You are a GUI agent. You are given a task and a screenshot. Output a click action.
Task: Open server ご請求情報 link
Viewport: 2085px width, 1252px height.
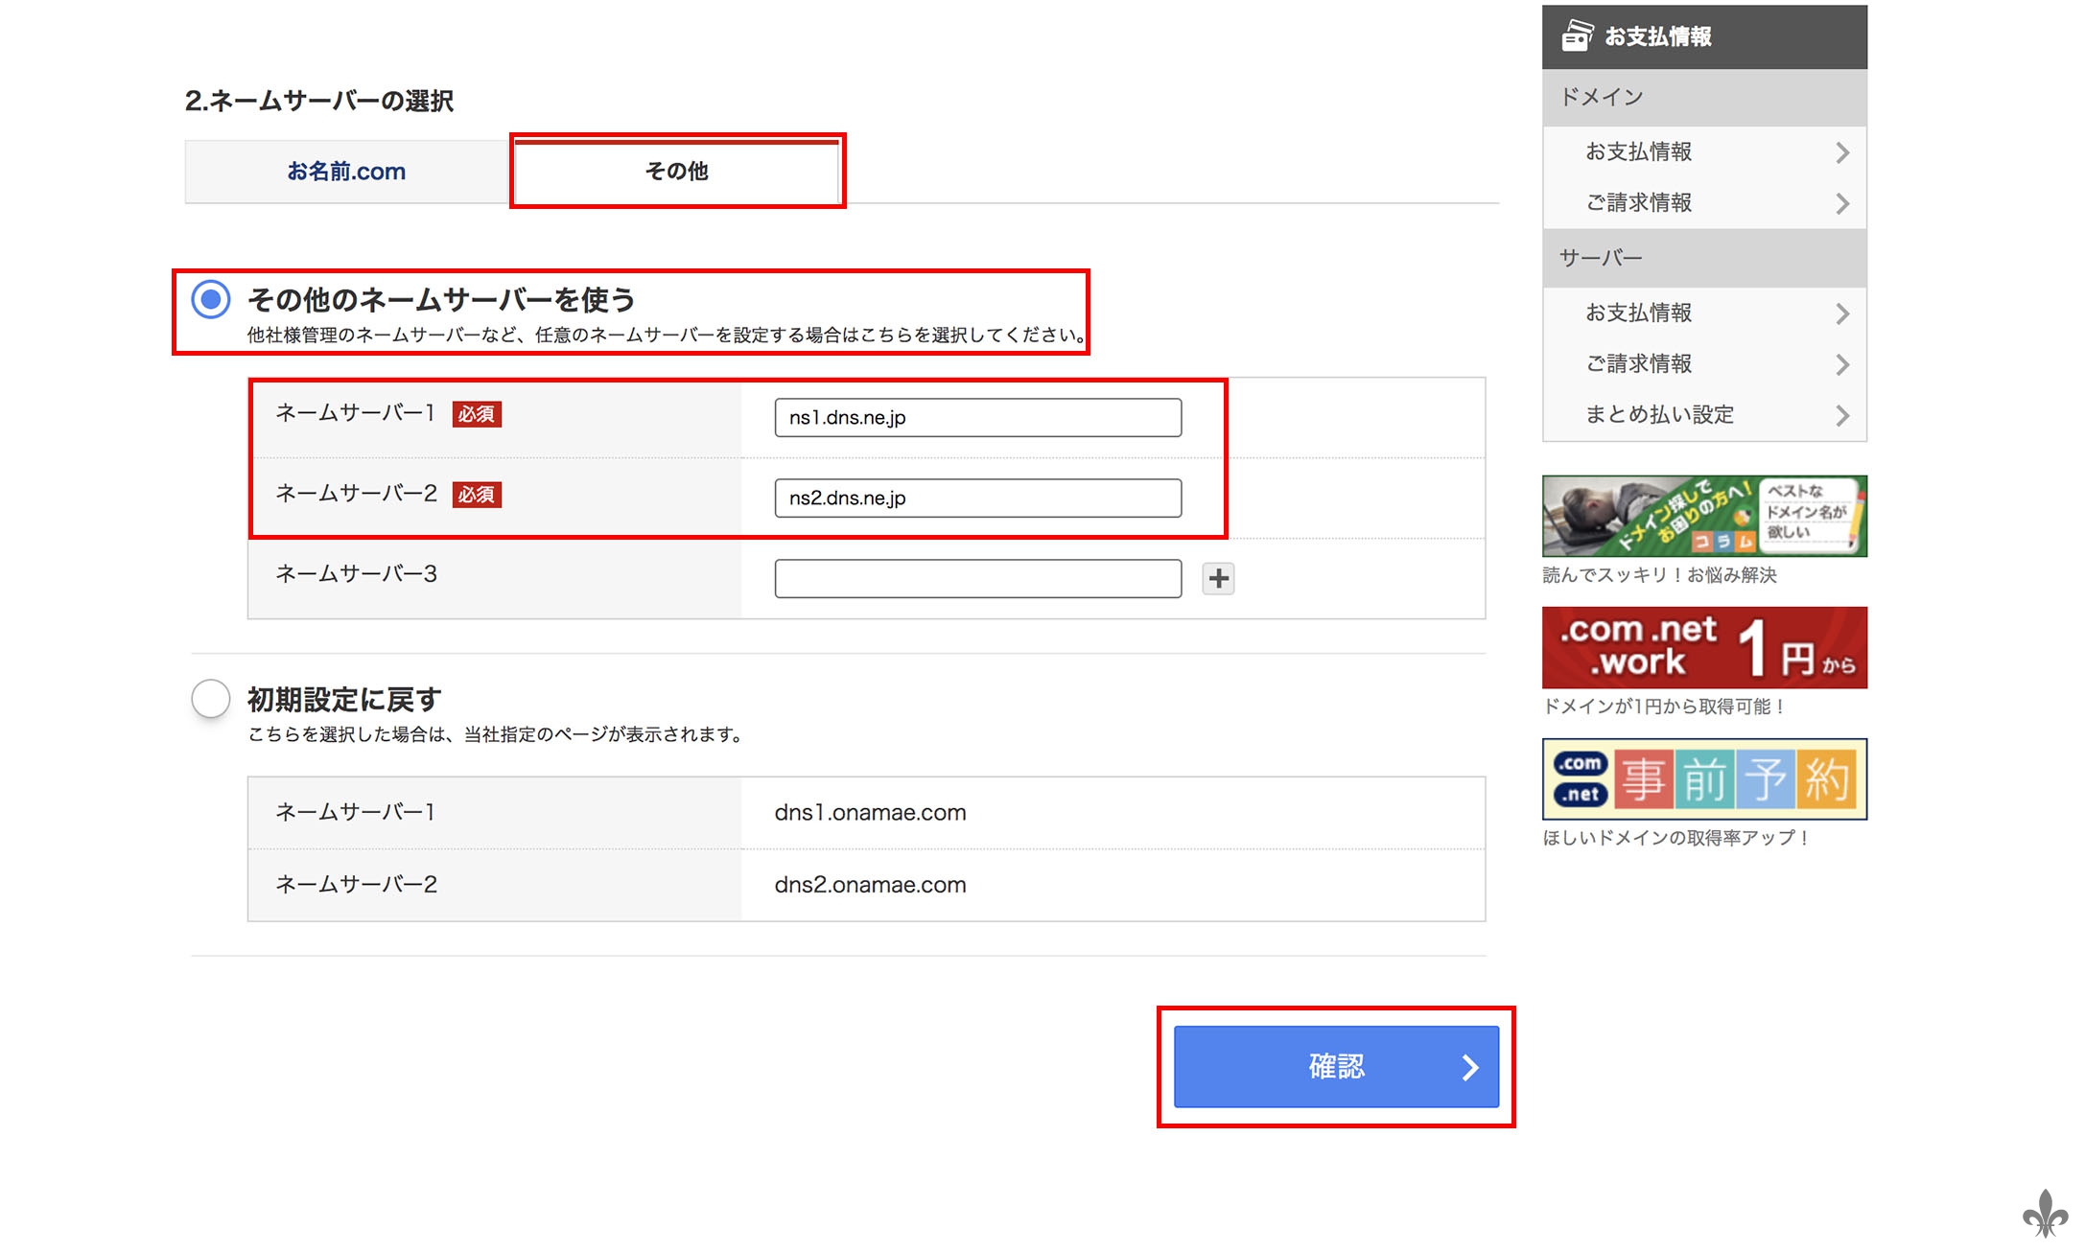pos(1638,364)
